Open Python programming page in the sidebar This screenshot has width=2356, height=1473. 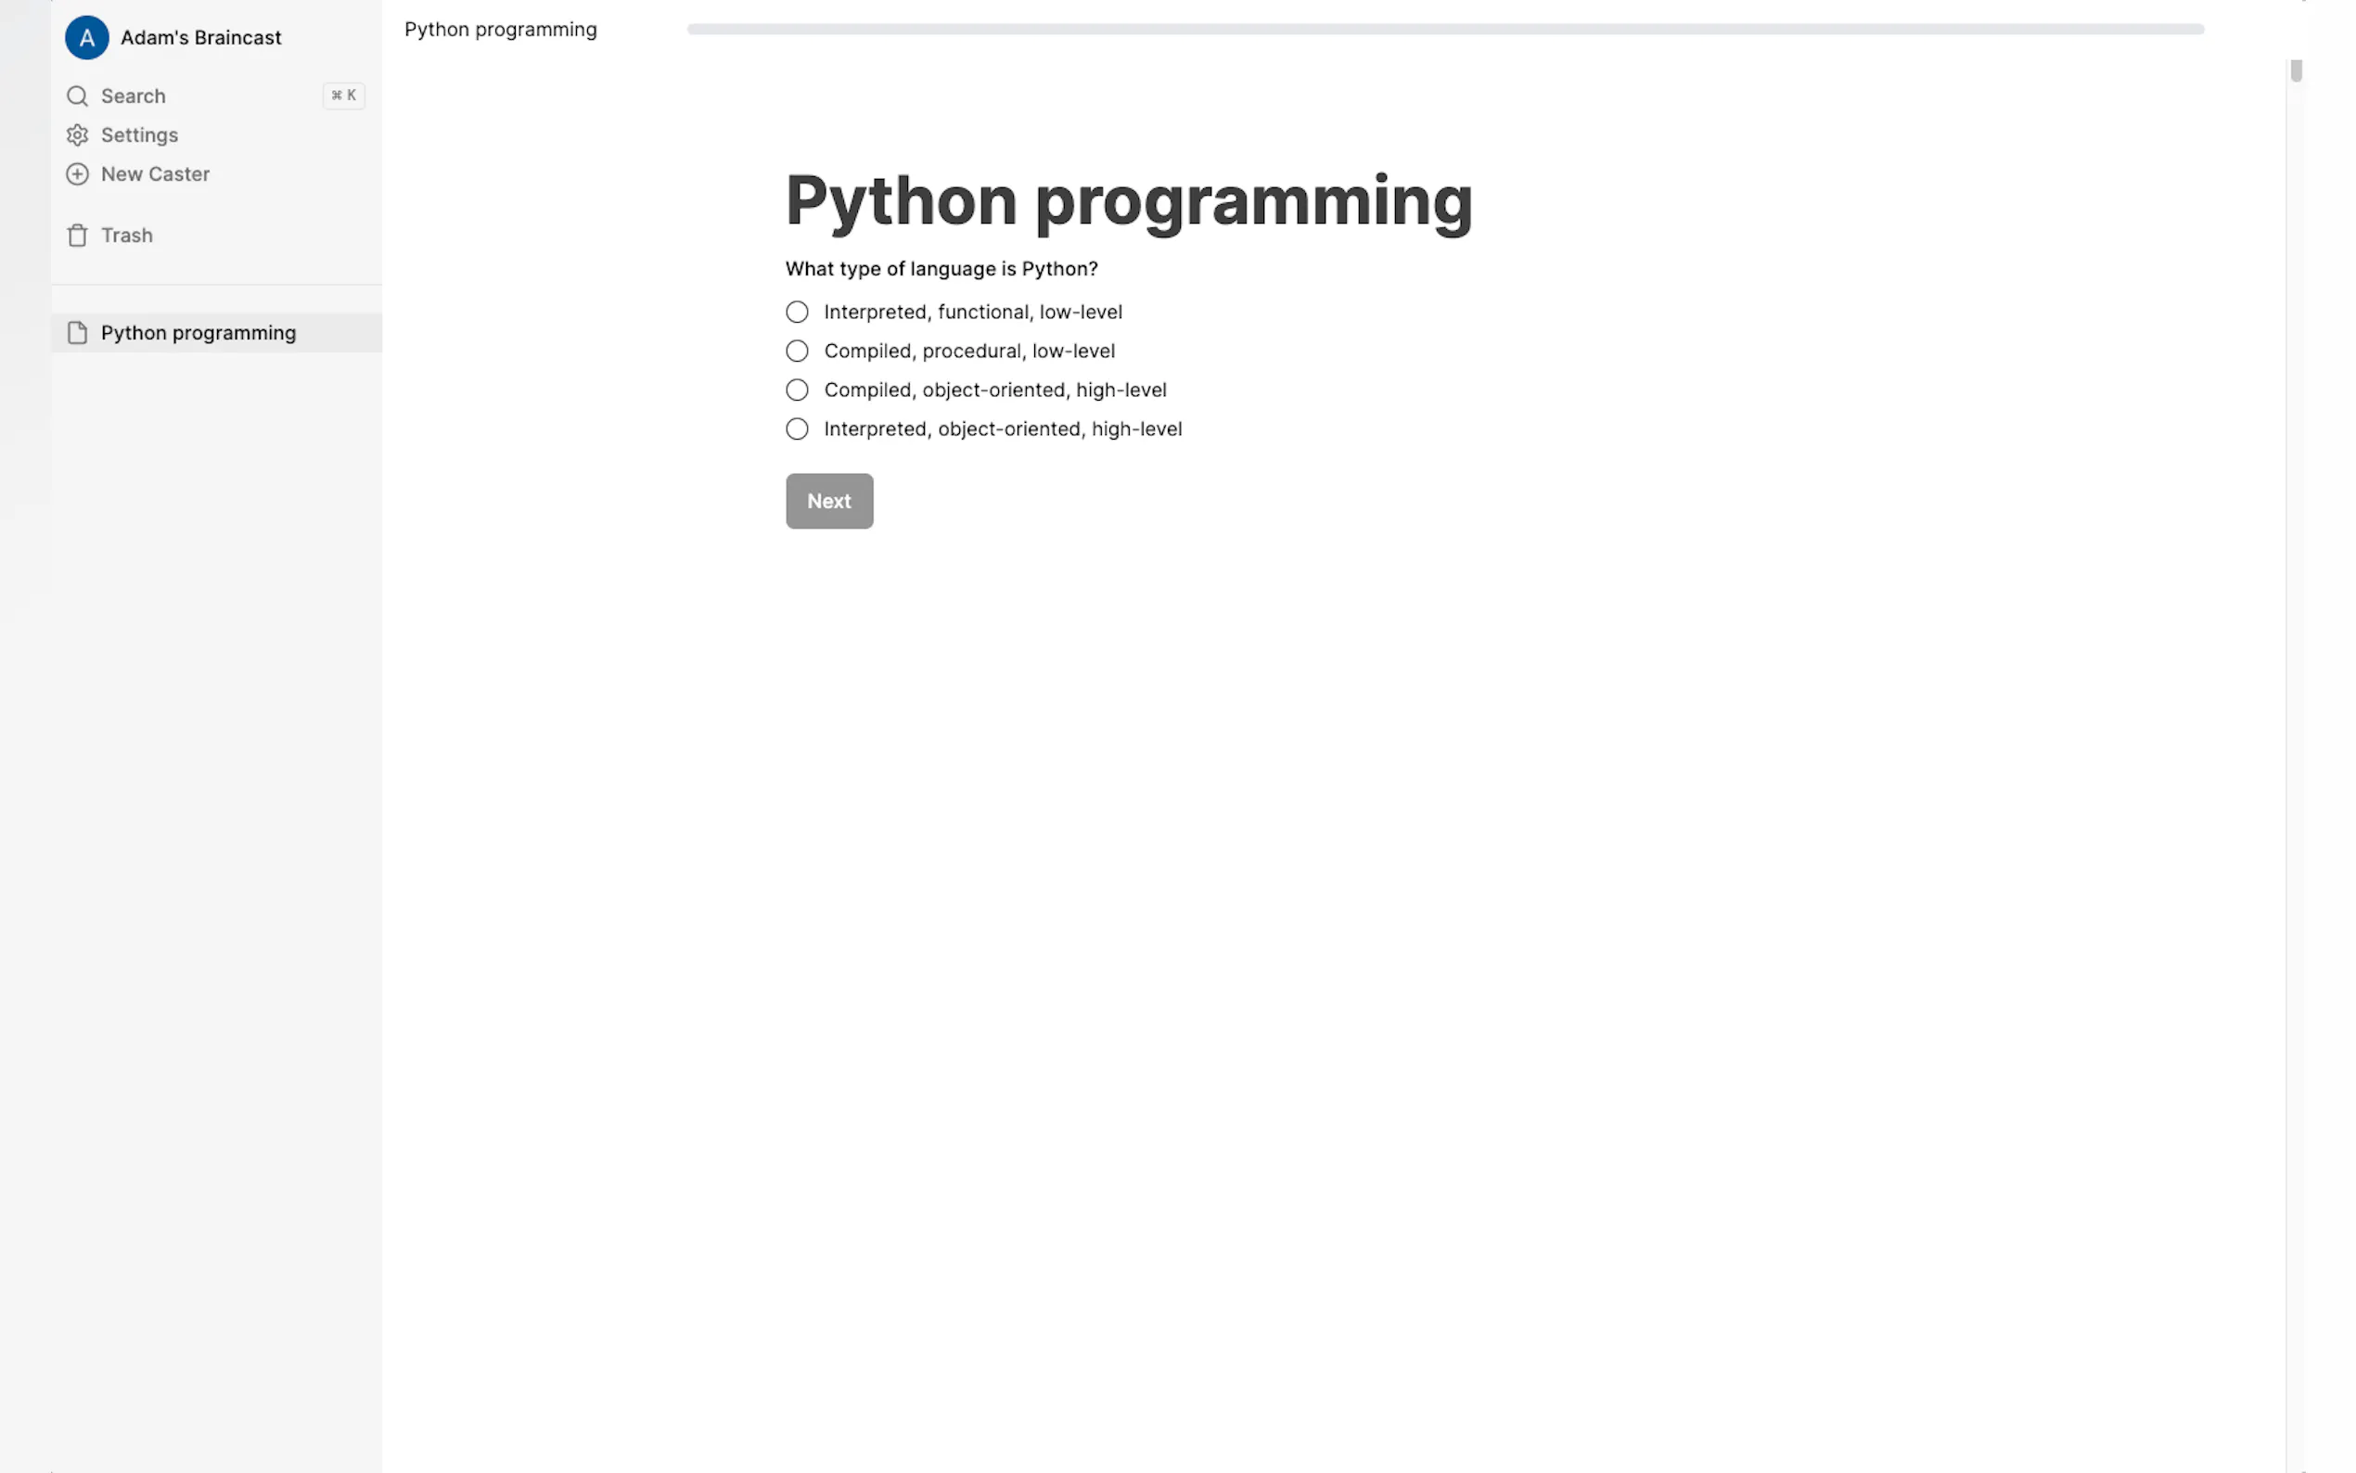(198, 332)
